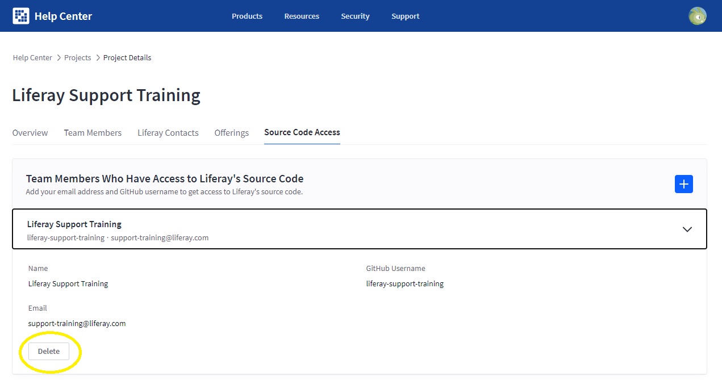Viewport: 722px width, 380px height.
Task: Navigate to Projects in the breadcrumb
Action: [x=77, y=58]
